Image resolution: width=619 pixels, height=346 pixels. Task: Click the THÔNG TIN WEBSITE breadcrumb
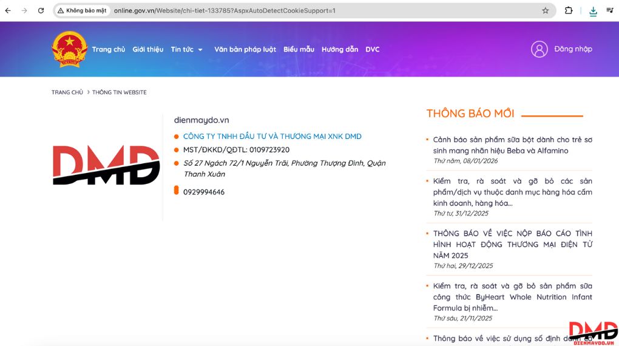coord(119,92)
